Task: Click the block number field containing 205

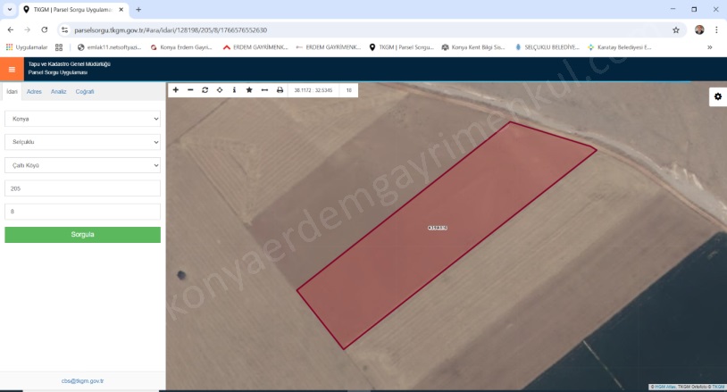Action: (x=82, y=188)
